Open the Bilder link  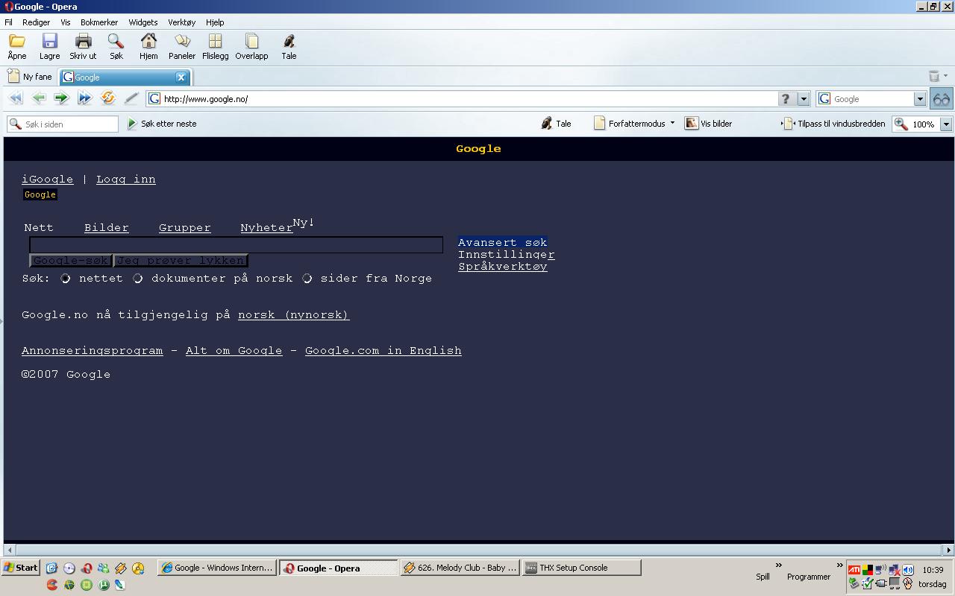[107, 228]
